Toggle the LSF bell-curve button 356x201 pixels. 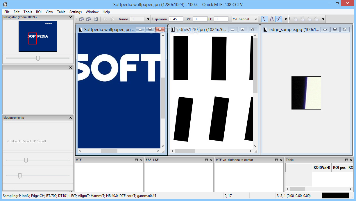pos(272,19)
